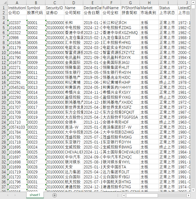Viewport: 196px width, 199px height.
Task: Click cell with ID 10574103
Action: 17,127
